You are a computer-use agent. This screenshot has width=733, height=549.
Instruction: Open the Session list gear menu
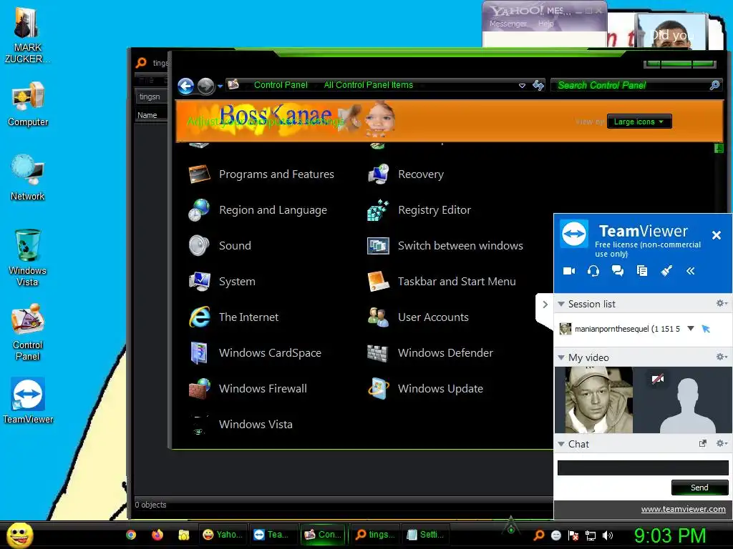722,303
